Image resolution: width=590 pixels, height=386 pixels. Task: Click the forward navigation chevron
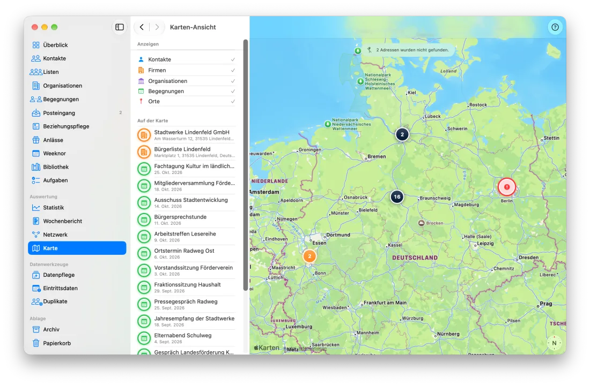[157, 27]
